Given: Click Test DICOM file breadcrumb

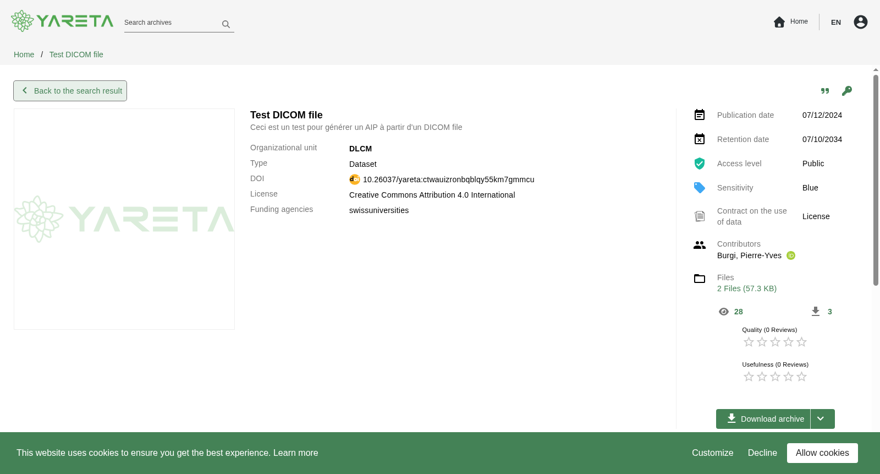Looking at the screenshot, I should pos(76,55).
